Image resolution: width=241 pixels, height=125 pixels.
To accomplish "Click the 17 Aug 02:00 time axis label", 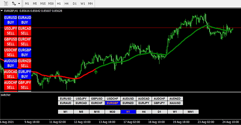I will 132,122.
